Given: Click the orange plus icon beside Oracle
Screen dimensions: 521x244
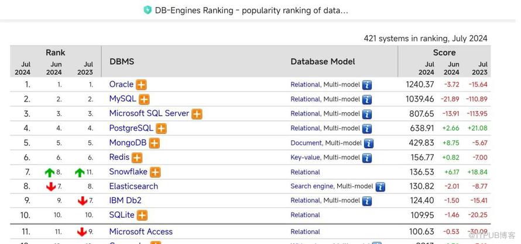Looking at the screenshot, I should 141,85.
